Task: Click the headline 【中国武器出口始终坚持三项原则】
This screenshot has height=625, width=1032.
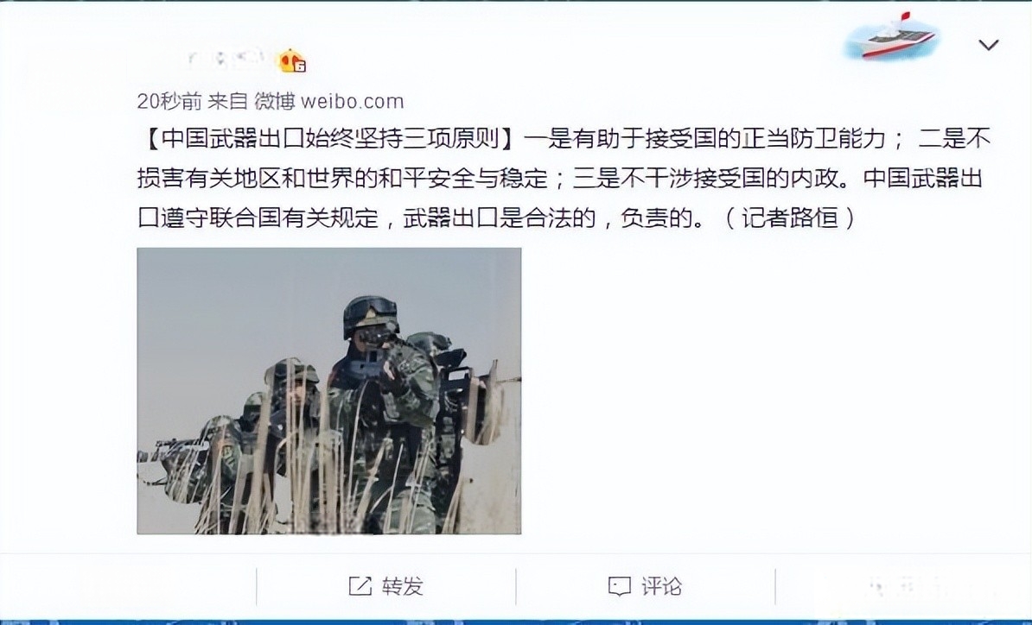Action: pos(330,139)
